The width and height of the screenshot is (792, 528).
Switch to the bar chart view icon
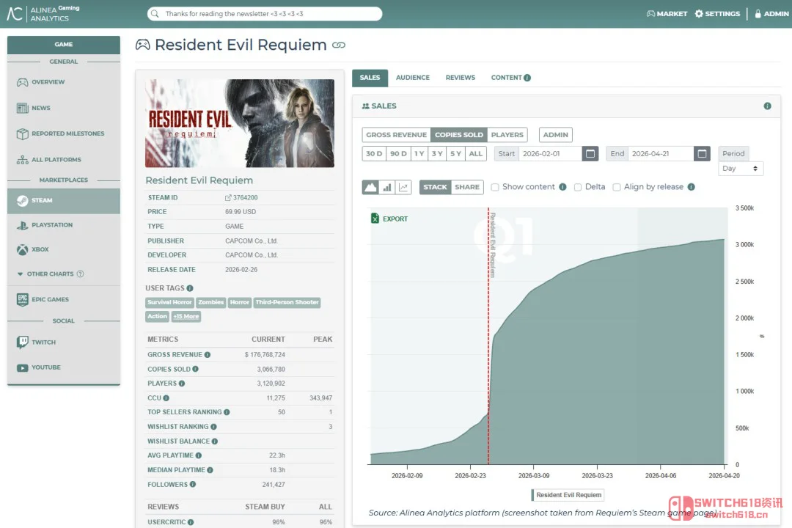click(387, 187)
